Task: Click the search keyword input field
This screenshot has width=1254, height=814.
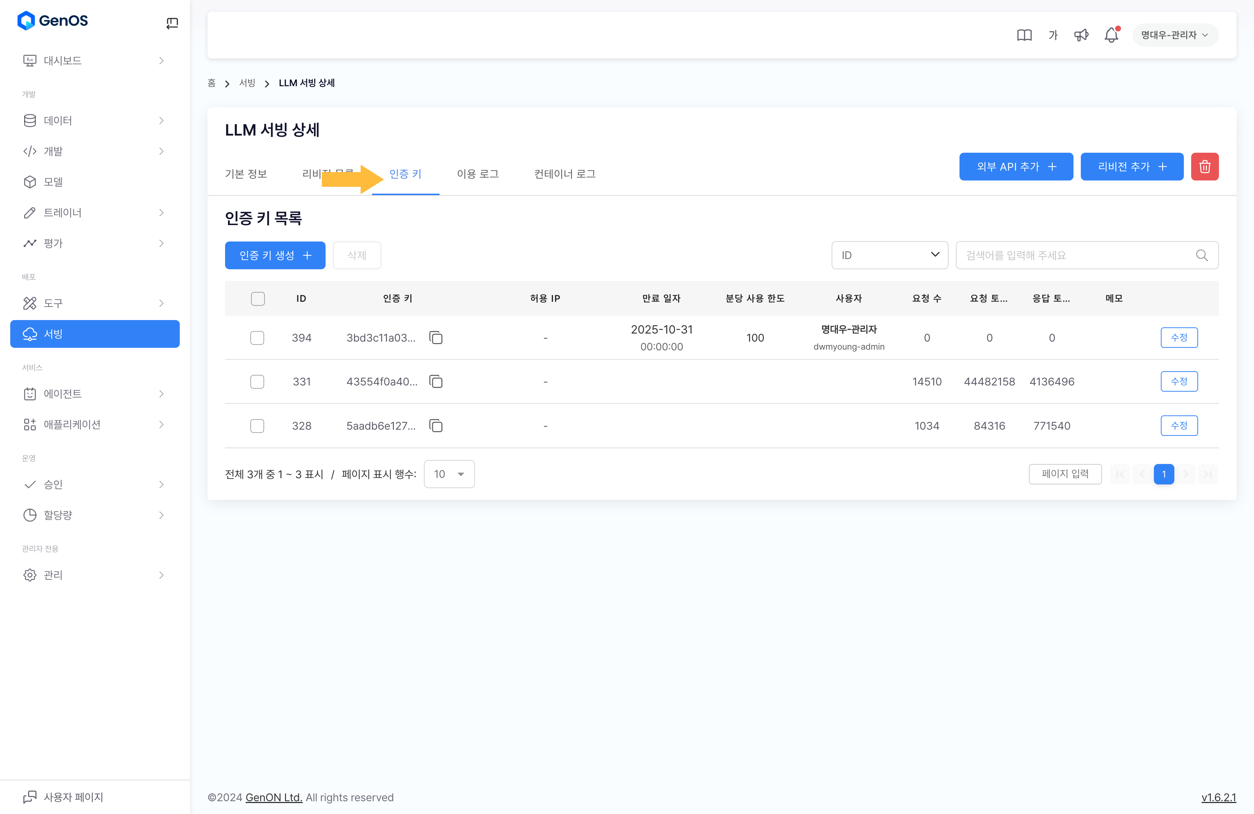Action: (1075, 255)
